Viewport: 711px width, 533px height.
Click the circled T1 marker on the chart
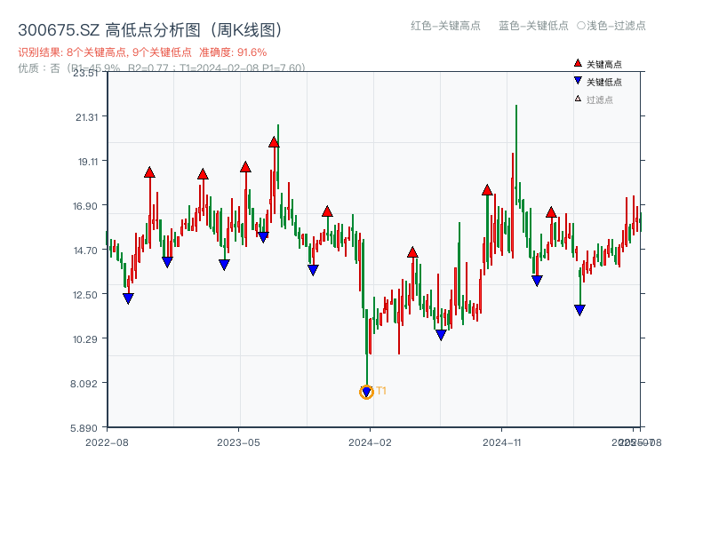(366, 392)
